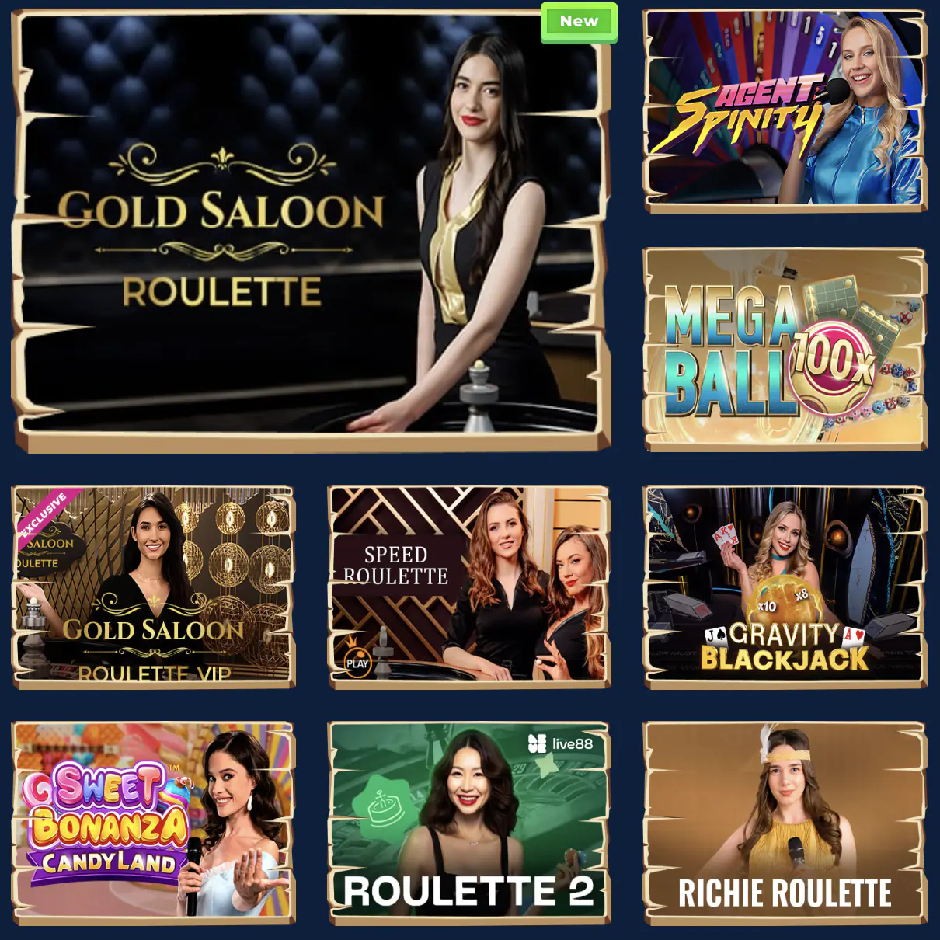Select the Speed Roulette game tile
The height and width of the screenshot is (940, 940).
click(469, 587)
